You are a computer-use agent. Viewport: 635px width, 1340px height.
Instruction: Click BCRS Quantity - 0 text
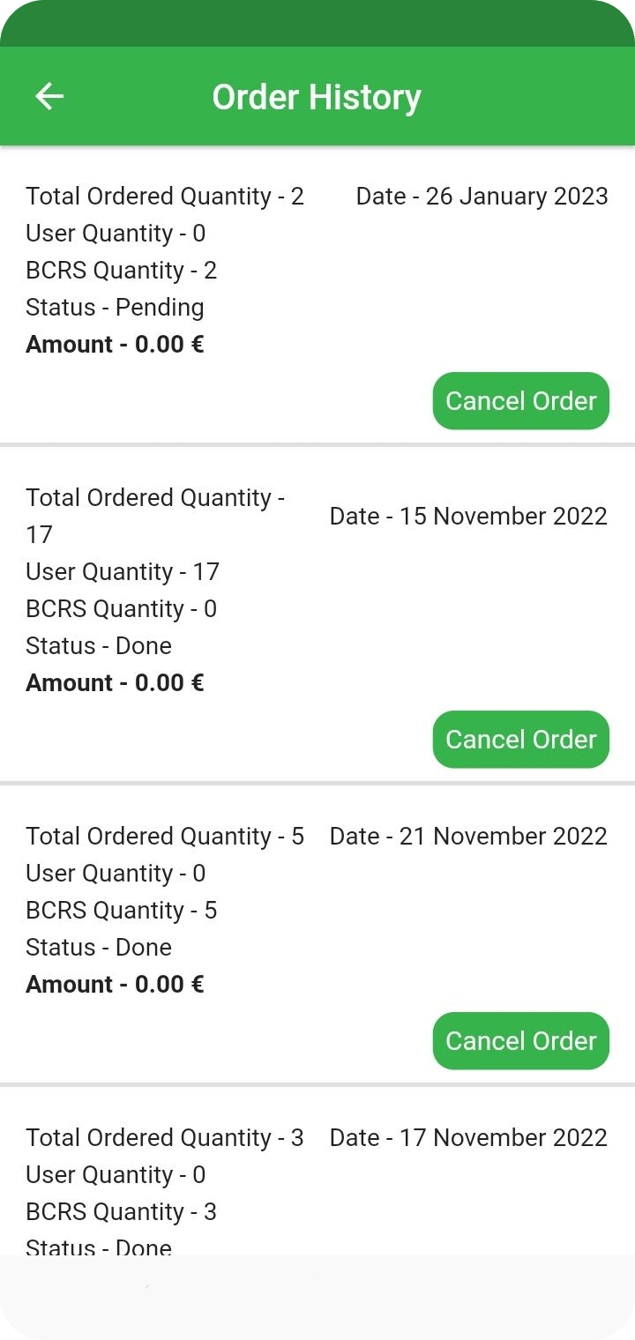tap(121, 609)
